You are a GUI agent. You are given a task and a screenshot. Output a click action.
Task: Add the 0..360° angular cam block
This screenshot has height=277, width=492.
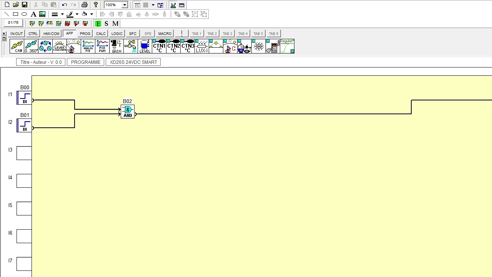(x=31, y=46)
